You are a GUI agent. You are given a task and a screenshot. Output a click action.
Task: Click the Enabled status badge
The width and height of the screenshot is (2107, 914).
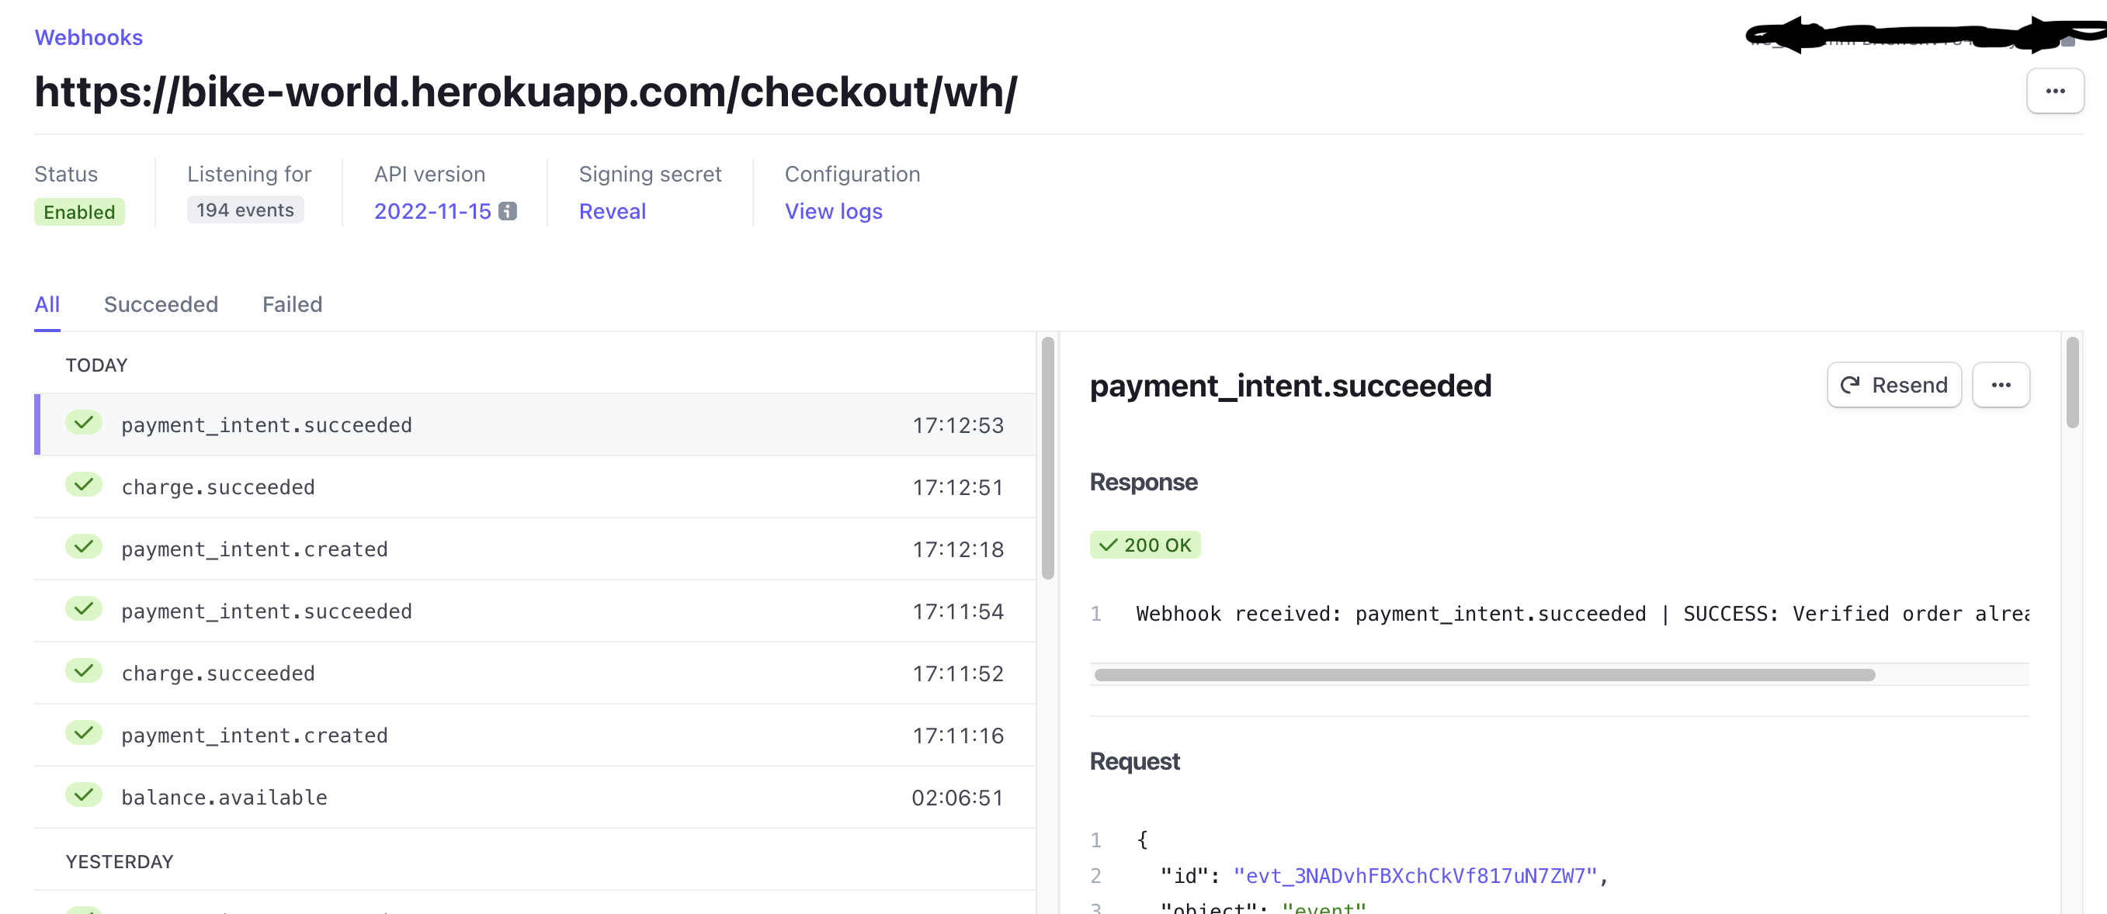pyautogui.click(x=79, y=212)
